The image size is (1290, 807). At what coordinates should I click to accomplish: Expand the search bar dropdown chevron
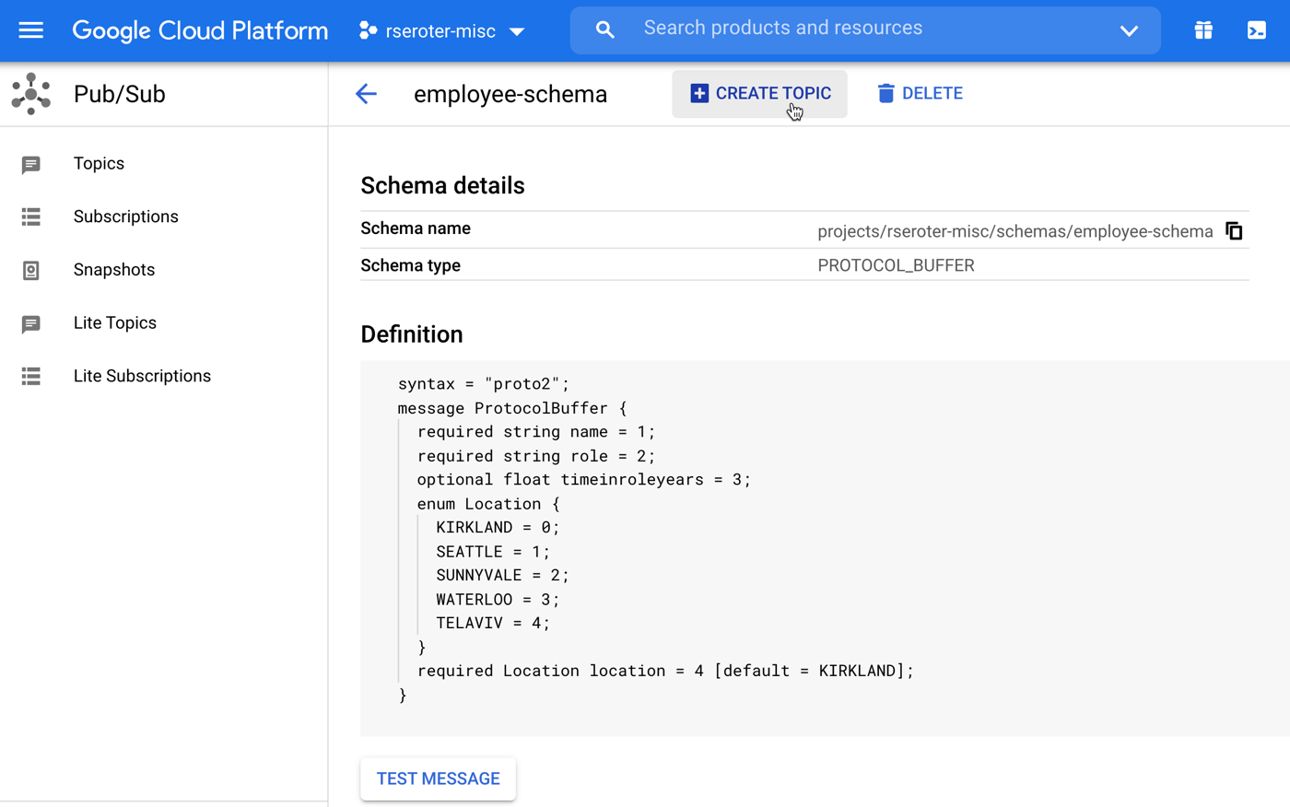(1129, 30)
